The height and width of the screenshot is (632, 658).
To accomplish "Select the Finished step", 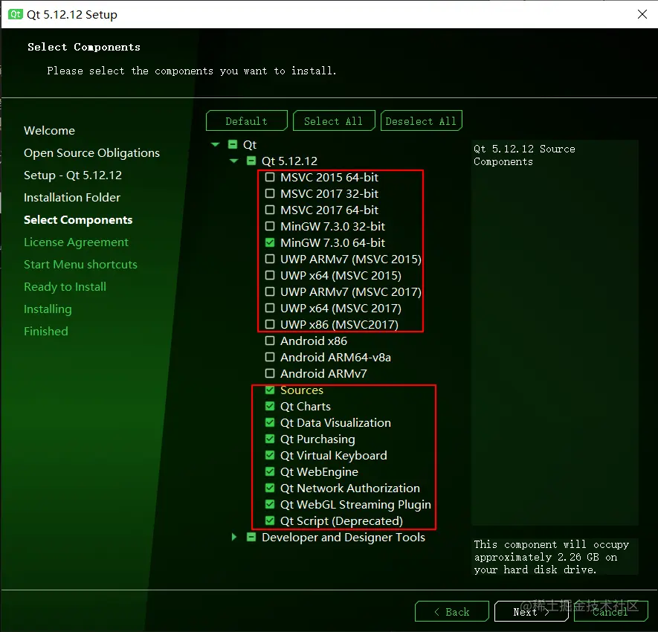I will 46,331.
